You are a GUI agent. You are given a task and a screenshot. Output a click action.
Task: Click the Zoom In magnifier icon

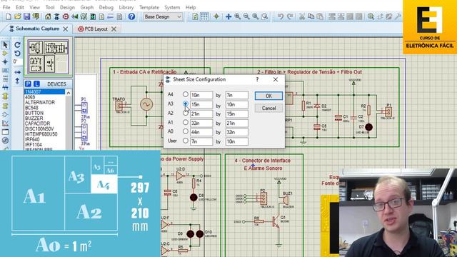click(238, 16)
